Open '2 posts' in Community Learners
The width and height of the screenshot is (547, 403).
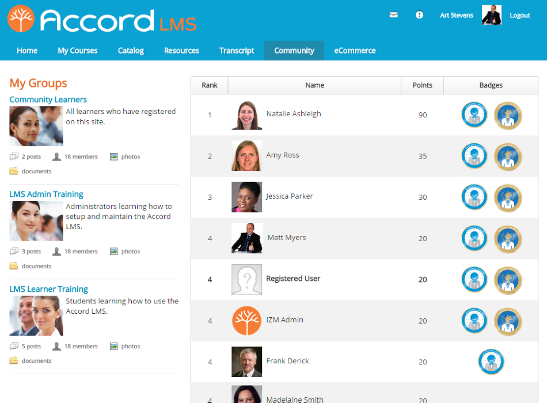coord(31,157)
